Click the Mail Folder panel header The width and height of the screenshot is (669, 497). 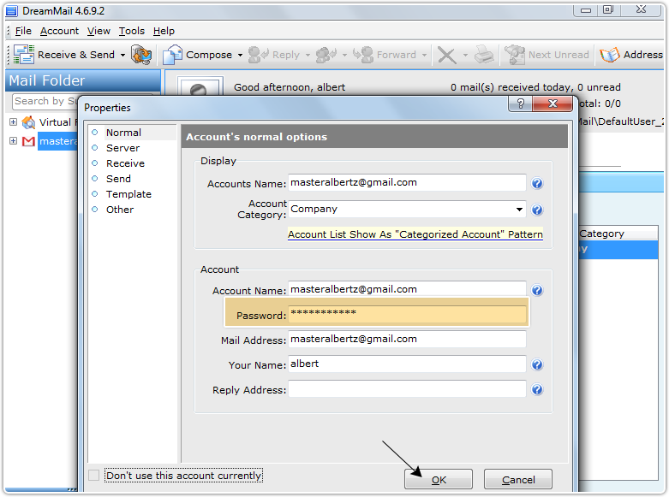click(83, 80)
